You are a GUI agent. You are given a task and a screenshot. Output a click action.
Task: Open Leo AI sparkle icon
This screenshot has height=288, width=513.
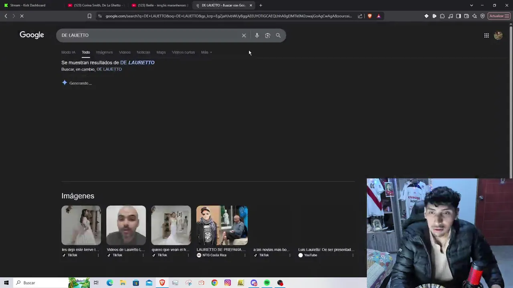pos(475,16)
